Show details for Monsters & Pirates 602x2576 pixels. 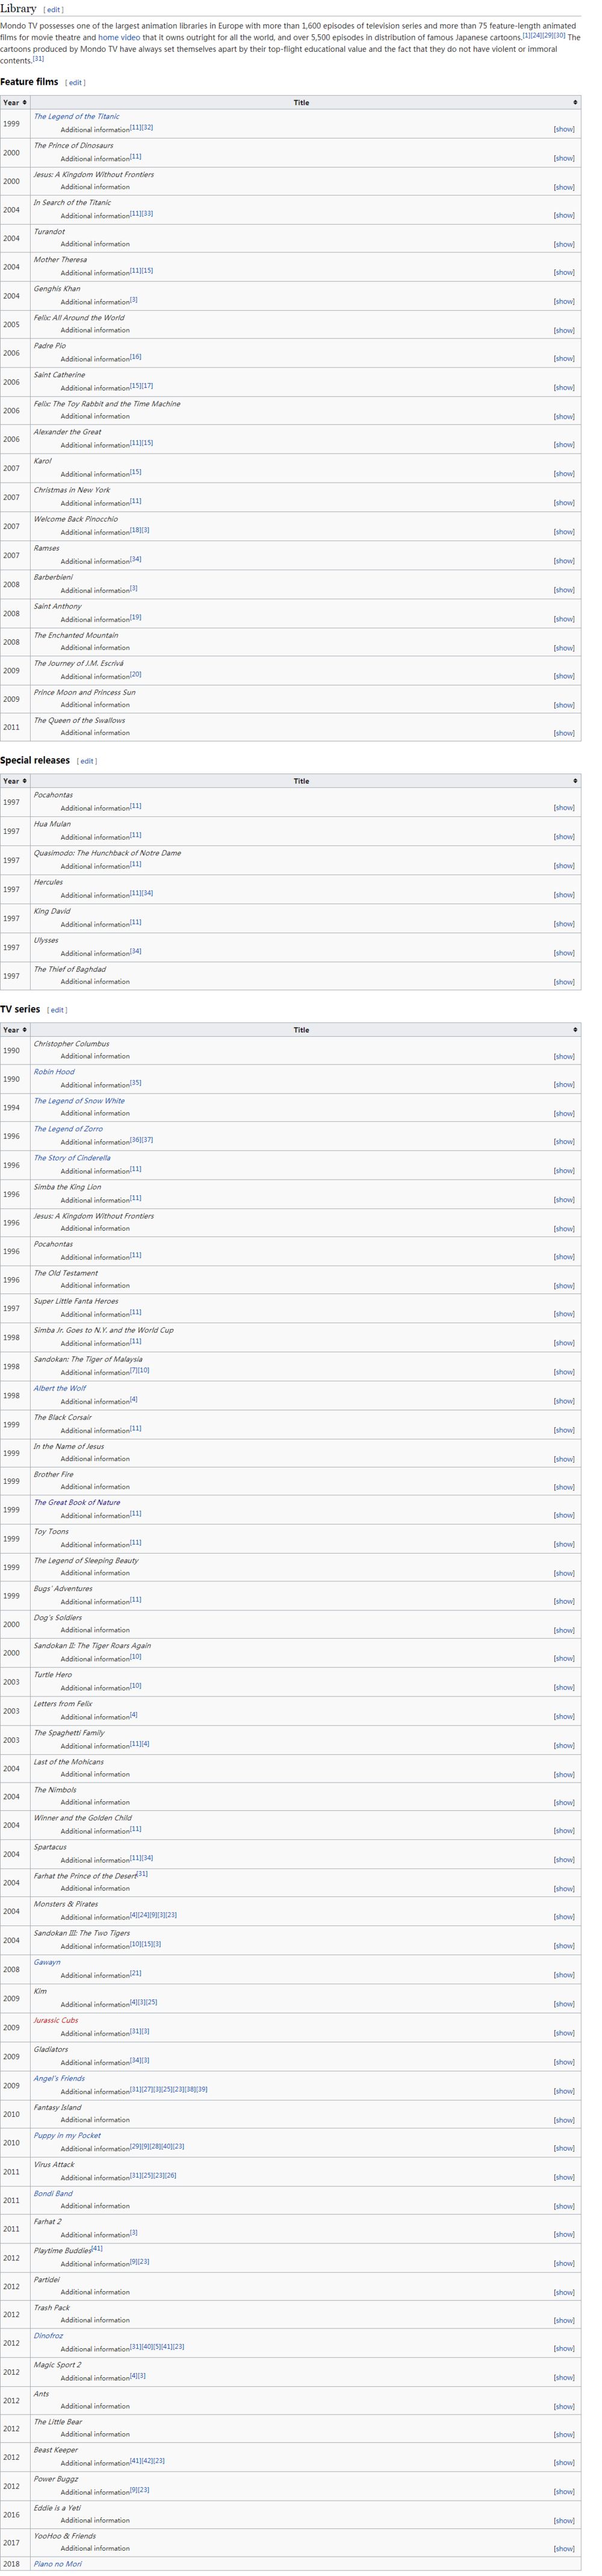click(564, 1916)
